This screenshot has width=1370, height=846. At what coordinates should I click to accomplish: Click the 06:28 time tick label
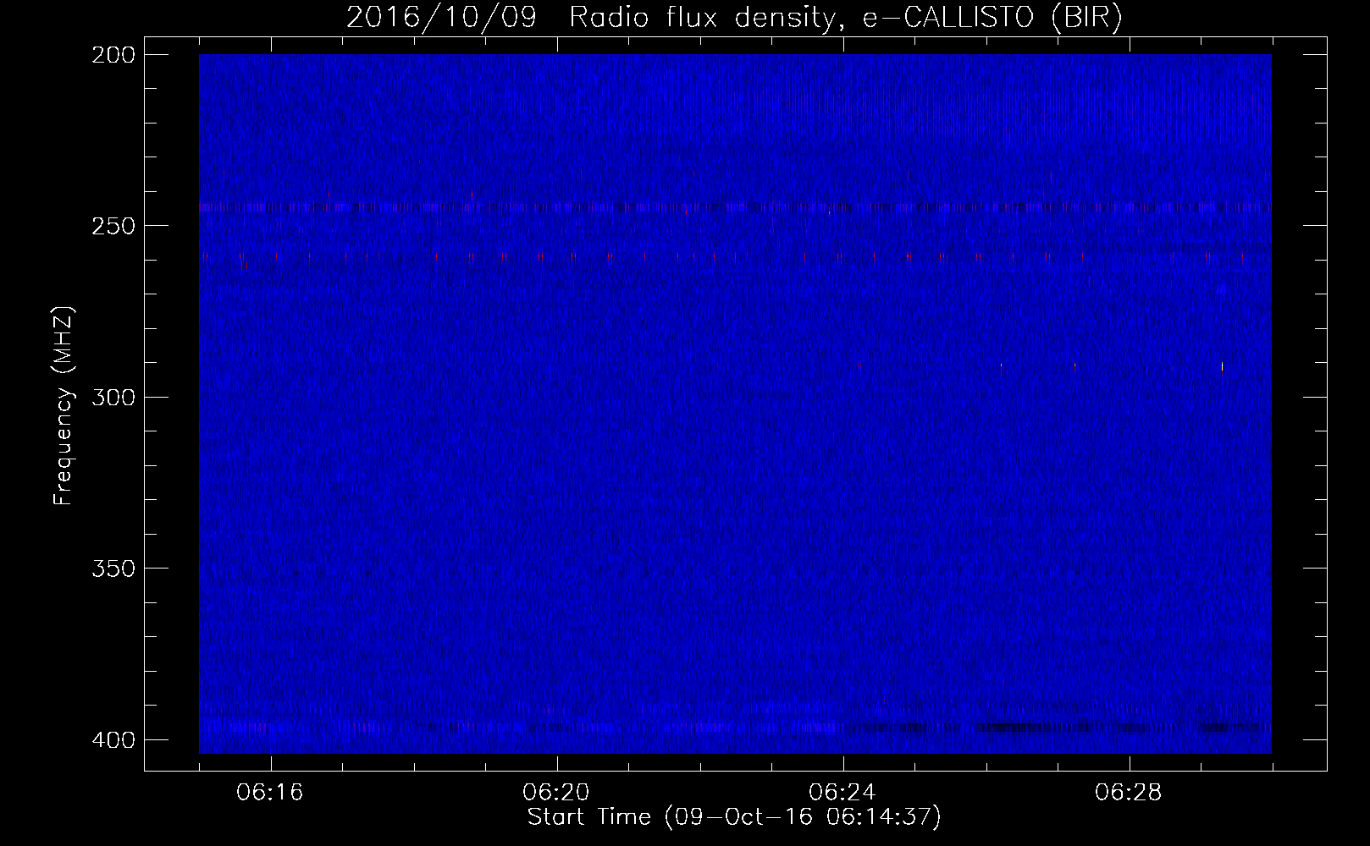click(x=1129, y=793)
